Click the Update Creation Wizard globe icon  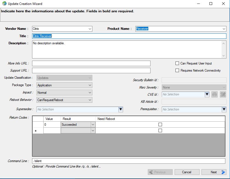[4, 4]
